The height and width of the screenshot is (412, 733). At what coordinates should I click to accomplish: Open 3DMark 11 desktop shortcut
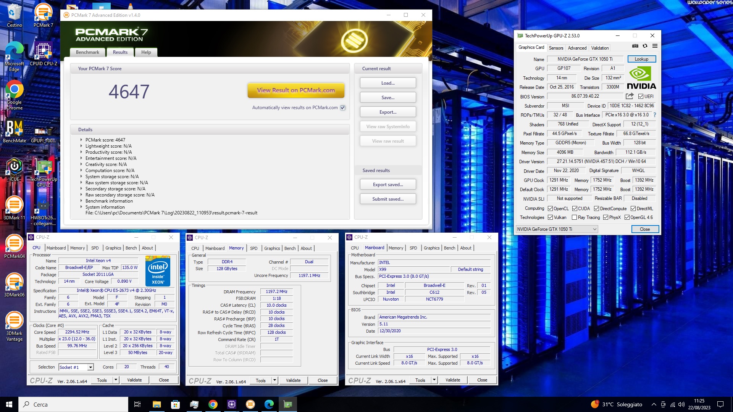(x=14, y=208)
